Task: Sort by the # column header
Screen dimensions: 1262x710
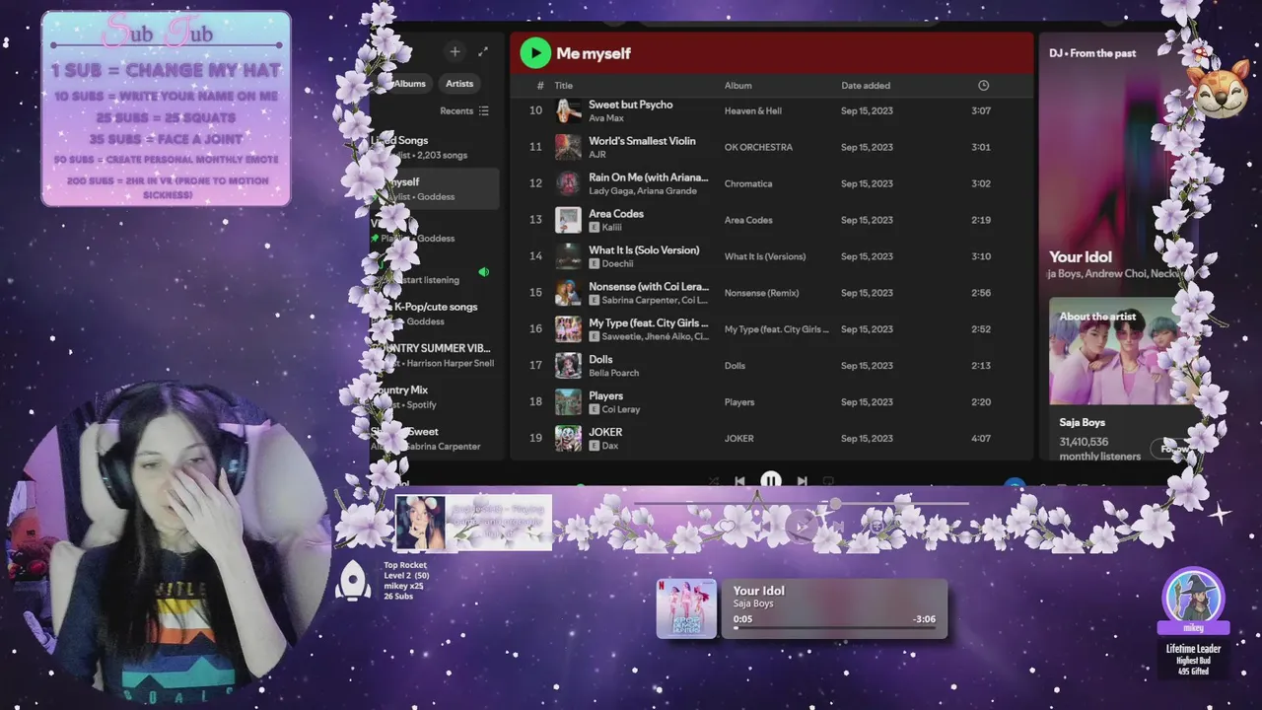Action: 540,86
